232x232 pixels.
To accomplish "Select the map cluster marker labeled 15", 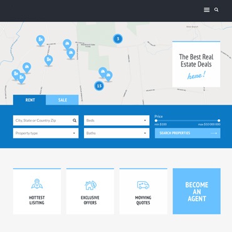I will coord(99,86).
